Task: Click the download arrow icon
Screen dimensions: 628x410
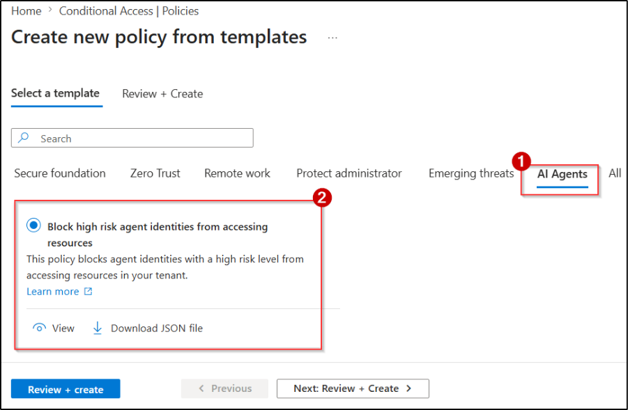Action: click(x=98, y=328)
